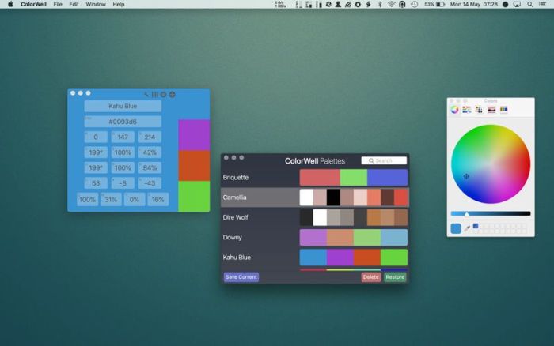554x346 pixels.
Task: Click the blue swatch in Briquette palette
Action: click(387, 178)
